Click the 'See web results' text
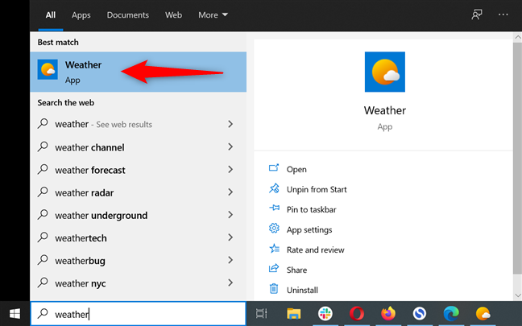 124,125
